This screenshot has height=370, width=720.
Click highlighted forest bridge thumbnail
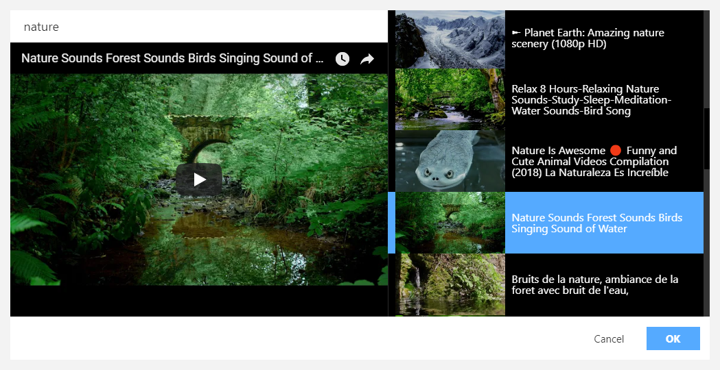450,223
